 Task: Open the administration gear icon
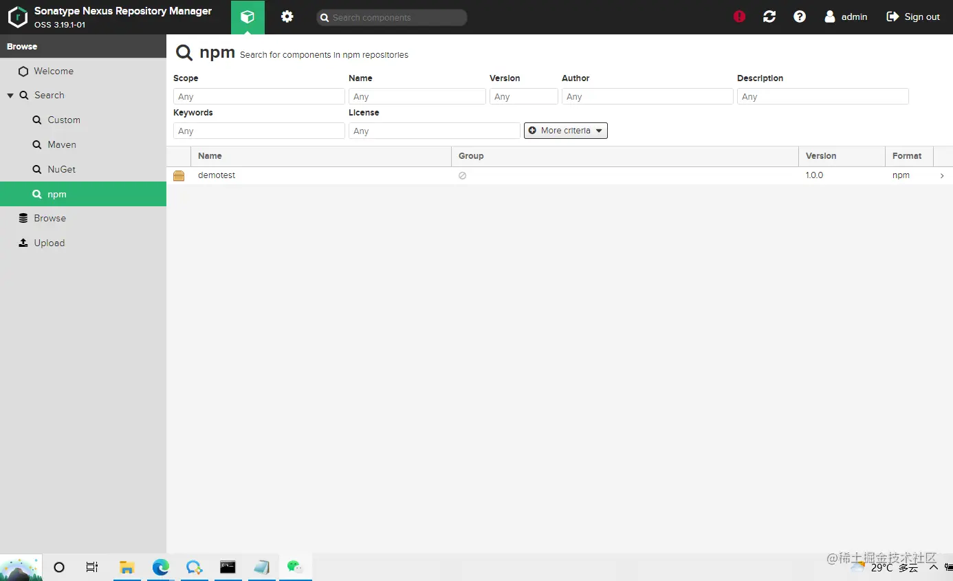[287, 17]
